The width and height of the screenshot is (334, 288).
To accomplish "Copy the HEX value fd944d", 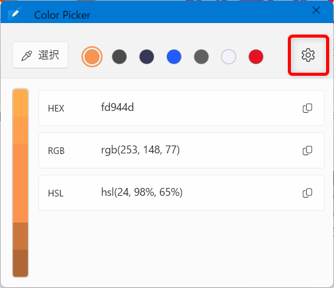I will pos(307,108).
